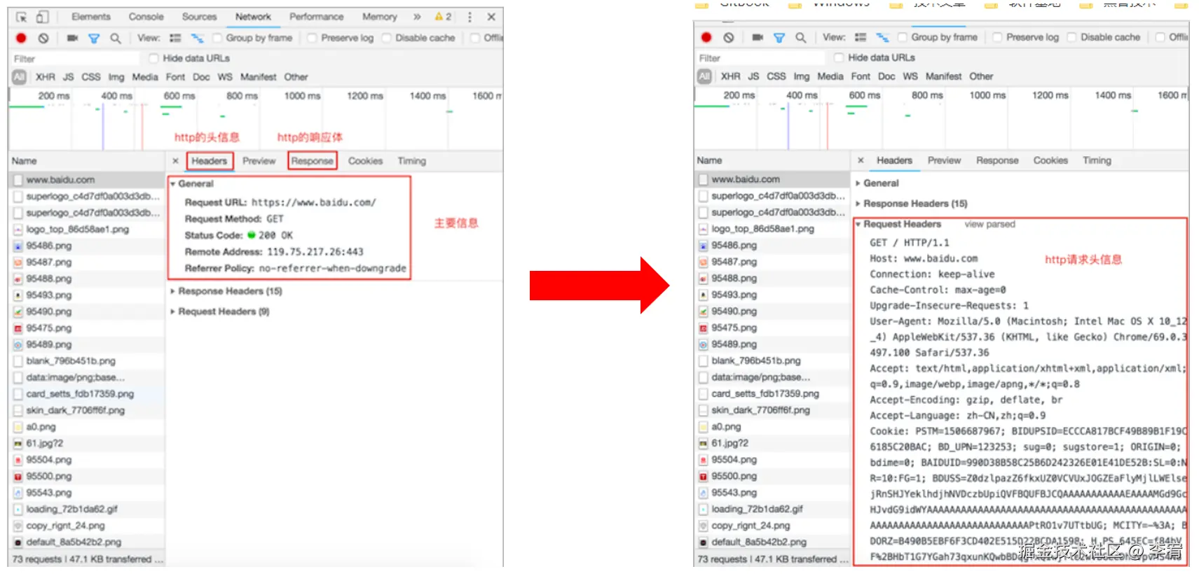Filter by Img in left panel
1199x576 pixels.
coord(116,77)
